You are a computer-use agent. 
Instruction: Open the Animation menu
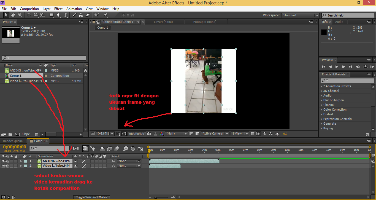click(x=74, y=9)
